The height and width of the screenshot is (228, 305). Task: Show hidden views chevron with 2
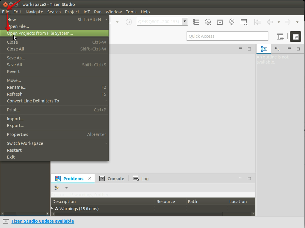click(x=277, y=49)
